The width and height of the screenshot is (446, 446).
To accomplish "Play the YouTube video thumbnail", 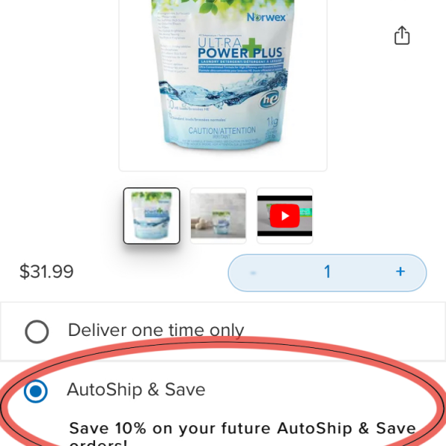I will 285,216.
